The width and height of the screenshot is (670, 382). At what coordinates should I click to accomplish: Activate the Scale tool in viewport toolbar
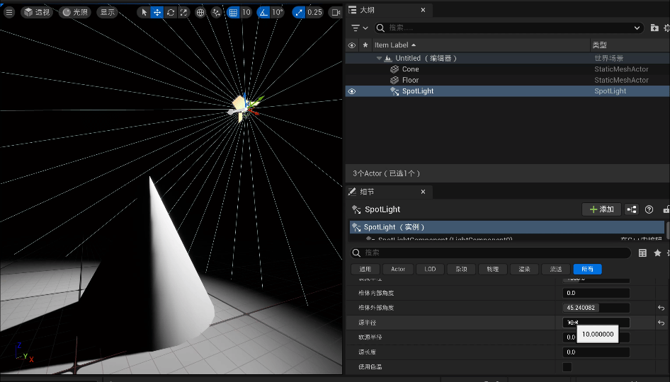click(183, 12)
